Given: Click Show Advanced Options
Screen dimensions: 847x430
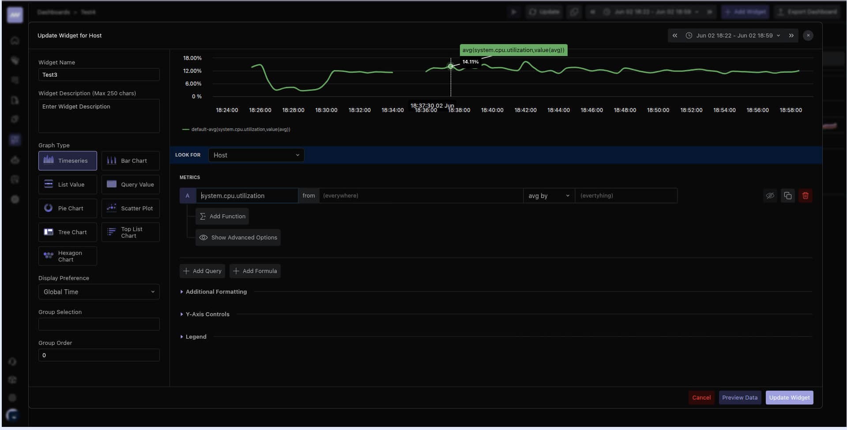Looking at the screenshot, I should pyautogui.click(x=238, y=237).
